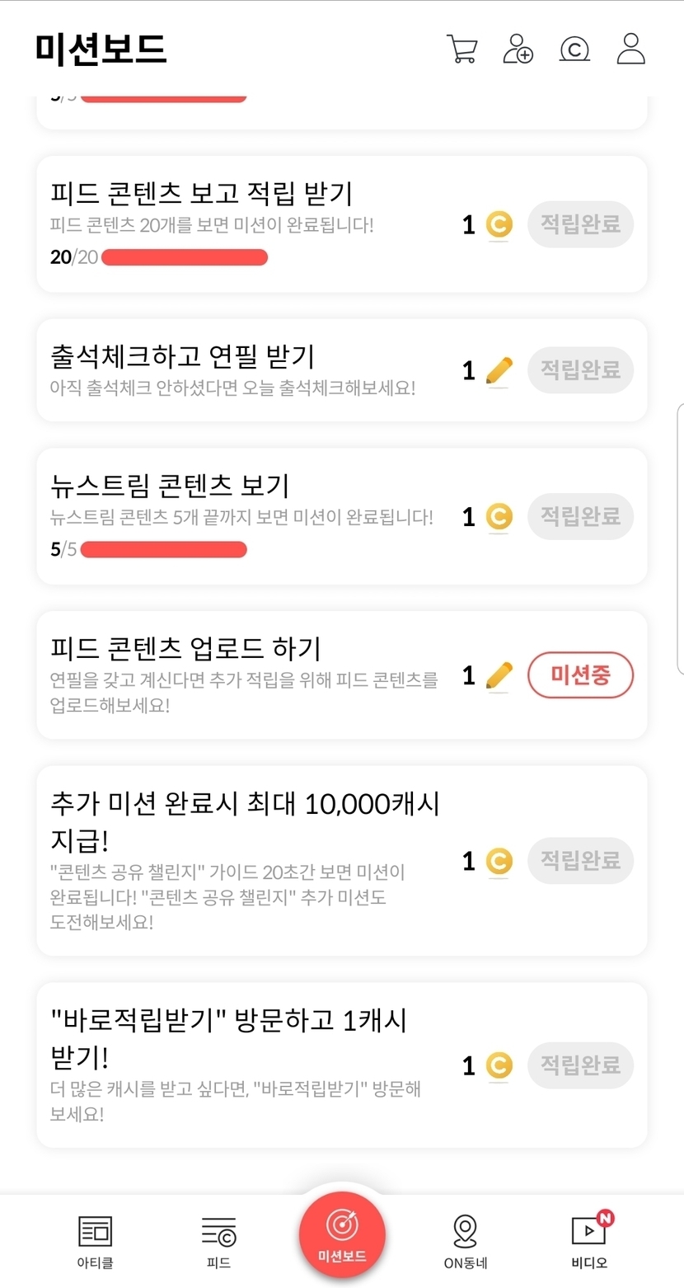Open the 미션보드 center tab

point(342,1234)
